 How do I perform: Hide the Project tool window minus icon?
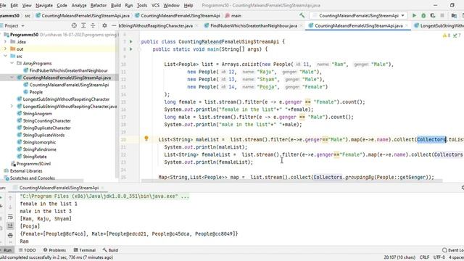(114, 26)
